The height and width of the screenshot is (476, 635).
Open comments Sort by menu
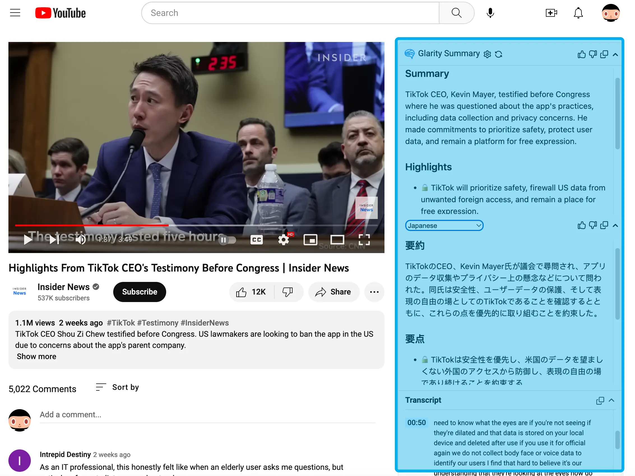(117, 387)
